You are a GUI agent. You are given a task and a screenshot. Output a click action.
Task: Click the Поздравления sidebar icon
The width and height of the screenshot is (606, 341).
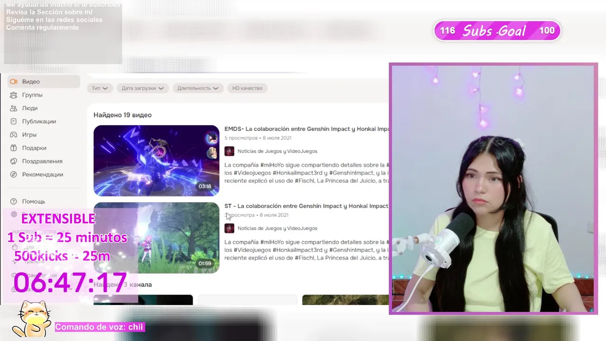14,161
